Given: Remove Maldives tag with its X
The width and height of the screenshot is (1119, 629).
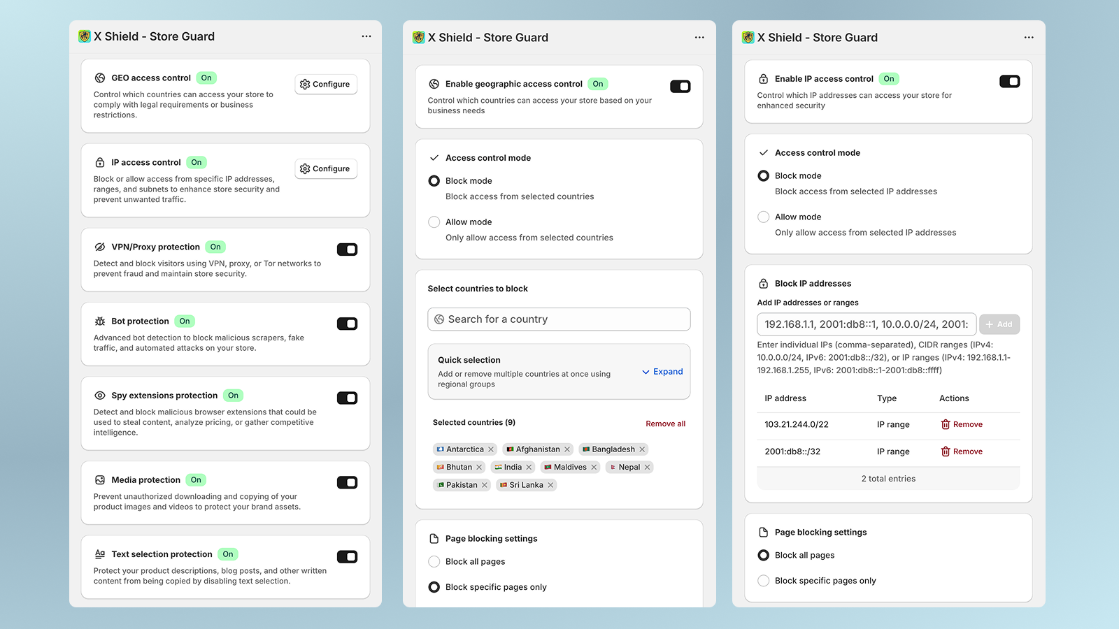Looking at the screenshot, I should point(594,468).
